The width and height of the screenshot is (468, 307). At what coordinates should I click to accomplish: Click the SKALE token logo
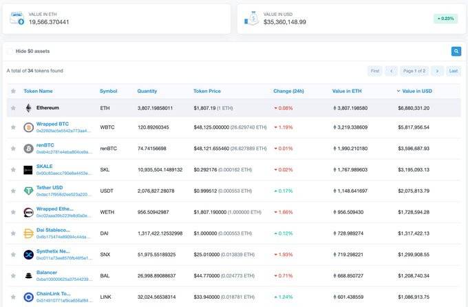coord(28,170)
